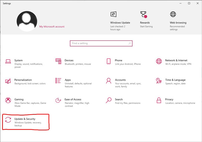Click 'Uninstall, defaults, optional features' description

[78, 85]
